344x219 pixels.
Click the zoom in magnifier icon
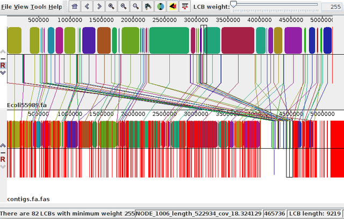(111, 6)
